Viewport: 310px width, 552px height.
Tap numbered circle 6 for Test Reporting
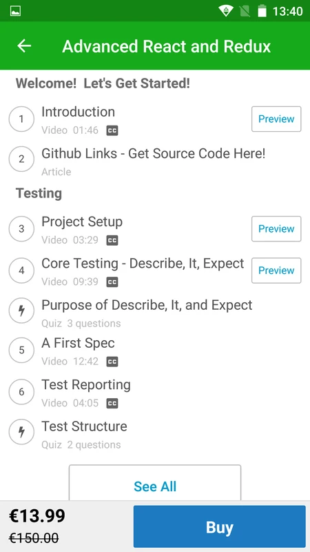pyautogui.click(x=21, y=392)
